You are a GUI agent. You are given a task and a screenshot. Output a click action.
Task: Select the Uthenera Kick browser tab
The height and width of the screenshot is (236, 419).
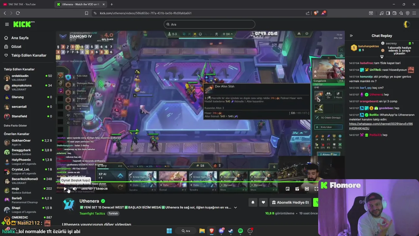[80, 4]
